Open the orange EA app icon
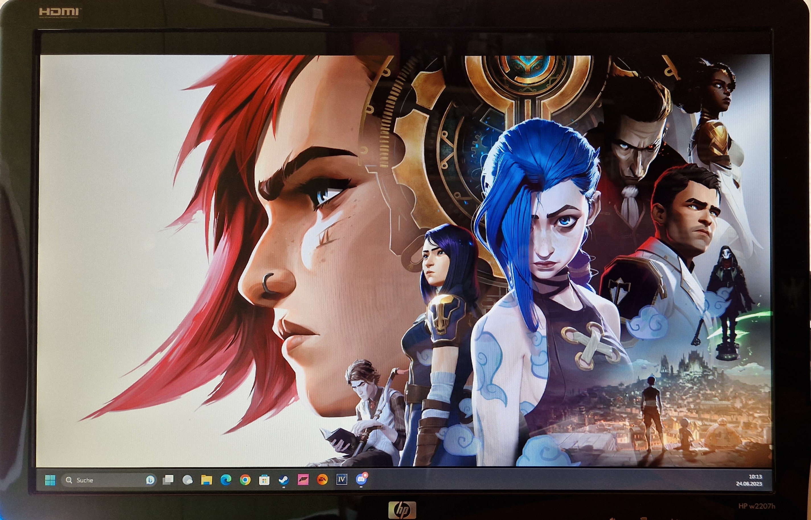 tap(322, 480)
